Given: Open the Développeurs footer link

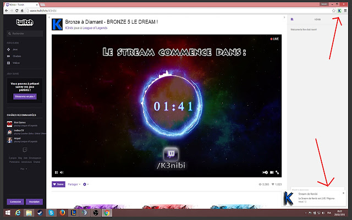Looking at the screenshot, I should [x=35, y=158].
